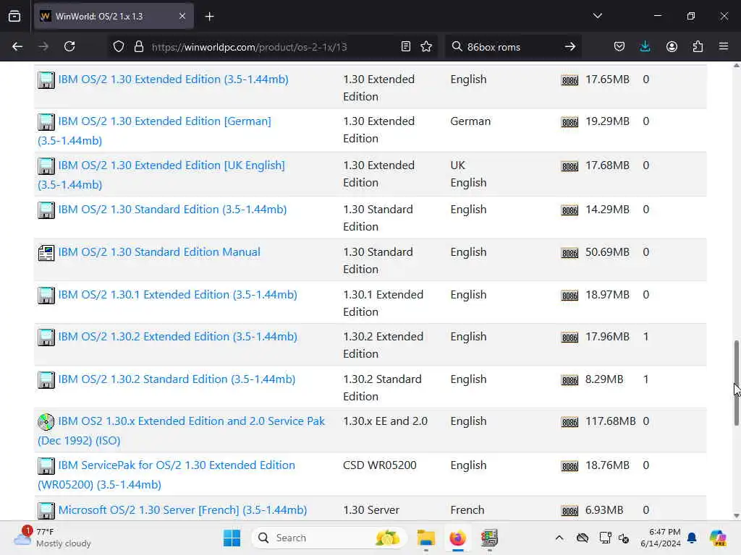Open the 86Box taskbar app icon
Screen dimensions: 741x555
coord(489,538)
